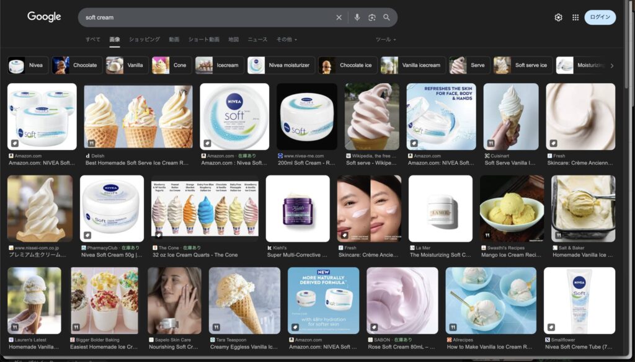Click the product tag icon on PharmacyClub image
The image size is (635, 362).
(x=87, y=236)
